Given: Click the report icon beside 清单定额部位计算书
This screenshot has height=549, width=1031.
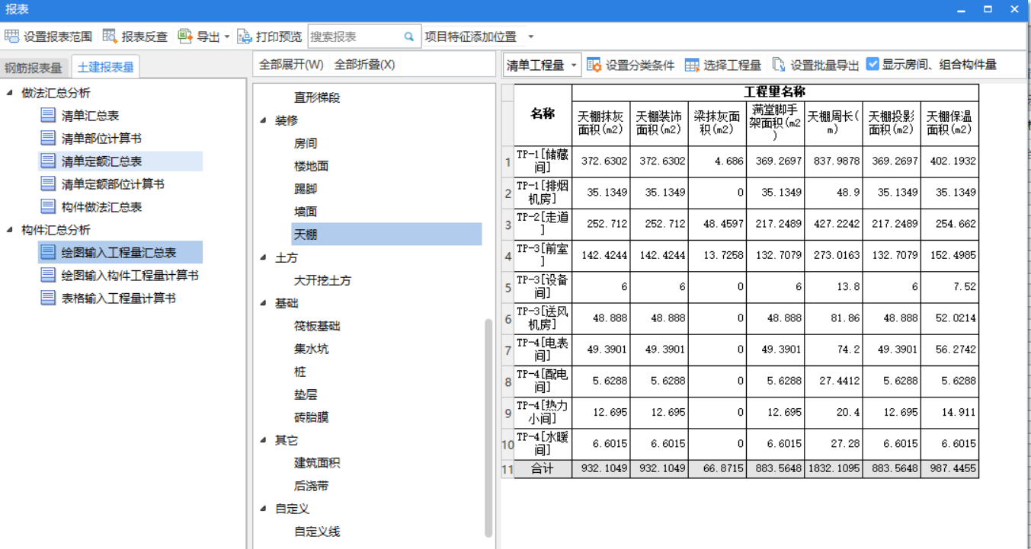Looking at the screenshot, I should 48,184.
